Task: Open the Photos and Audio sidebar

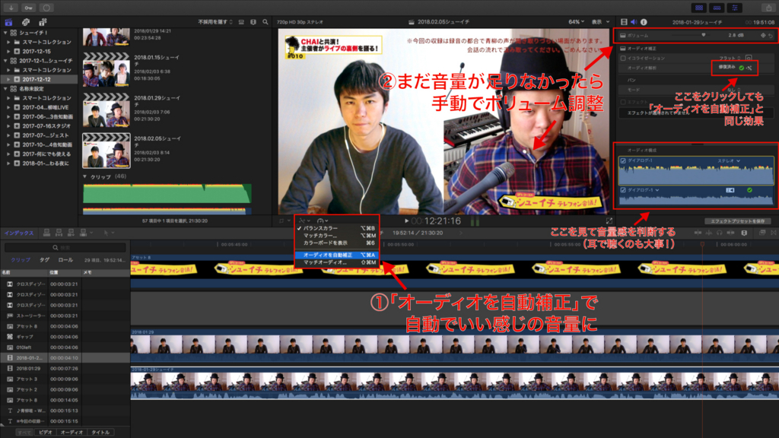Action: click(x=26, y=22)
